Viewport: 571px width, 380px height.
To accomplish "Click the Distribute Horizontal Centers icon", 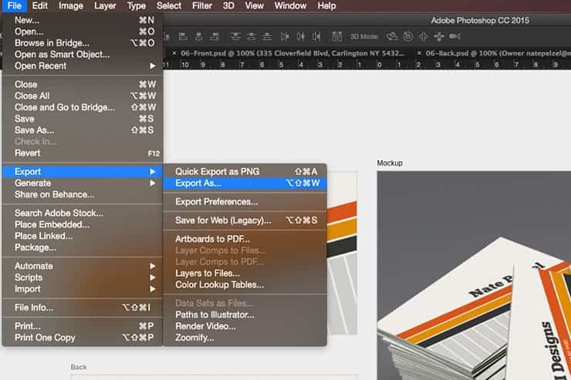I will pos(301,36).
